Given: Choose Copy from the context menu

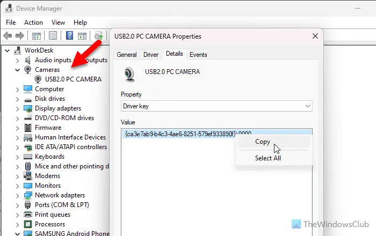Looking at the screenshot, I should (263, 142).
